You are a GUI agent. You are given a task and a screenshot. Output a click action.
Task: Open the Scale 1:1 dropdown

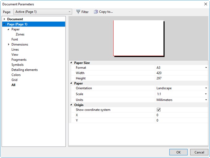(206, 94)
